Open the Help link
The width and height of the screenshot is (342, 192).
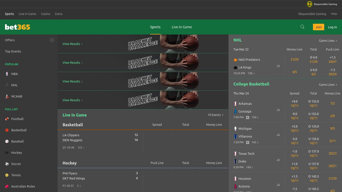(x=334, y=14)
